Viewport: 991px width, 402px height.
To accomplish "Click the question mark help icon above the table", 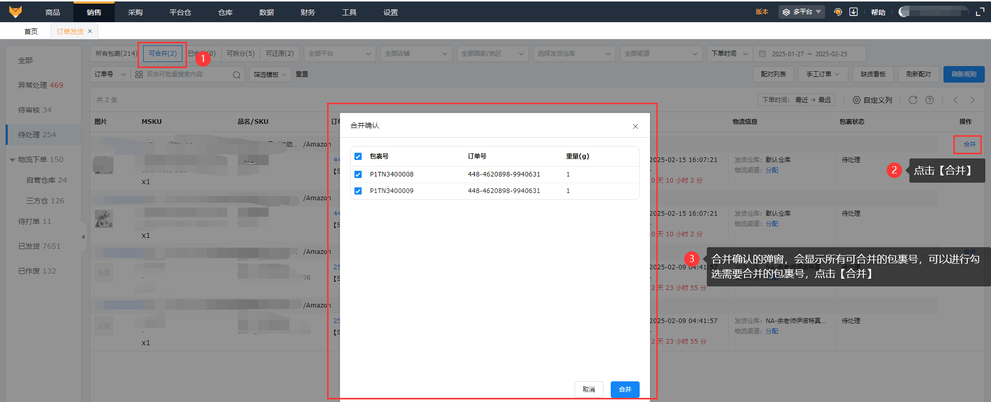I will click(930, 100).
